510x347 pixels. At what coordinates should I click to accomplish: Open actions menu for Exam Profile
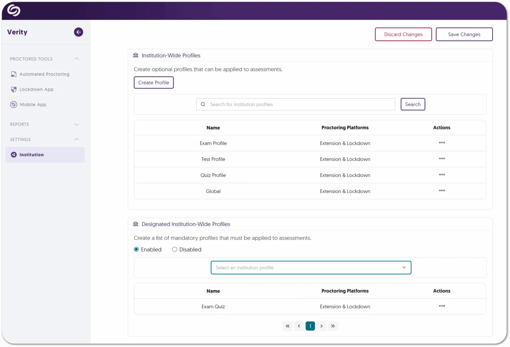coord(442,143)
